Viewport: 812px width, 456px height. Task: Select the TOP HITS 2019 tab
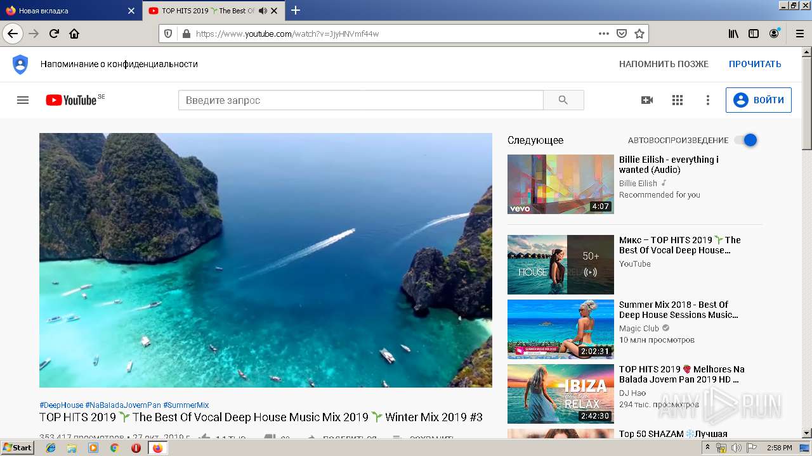coord(214,11)
